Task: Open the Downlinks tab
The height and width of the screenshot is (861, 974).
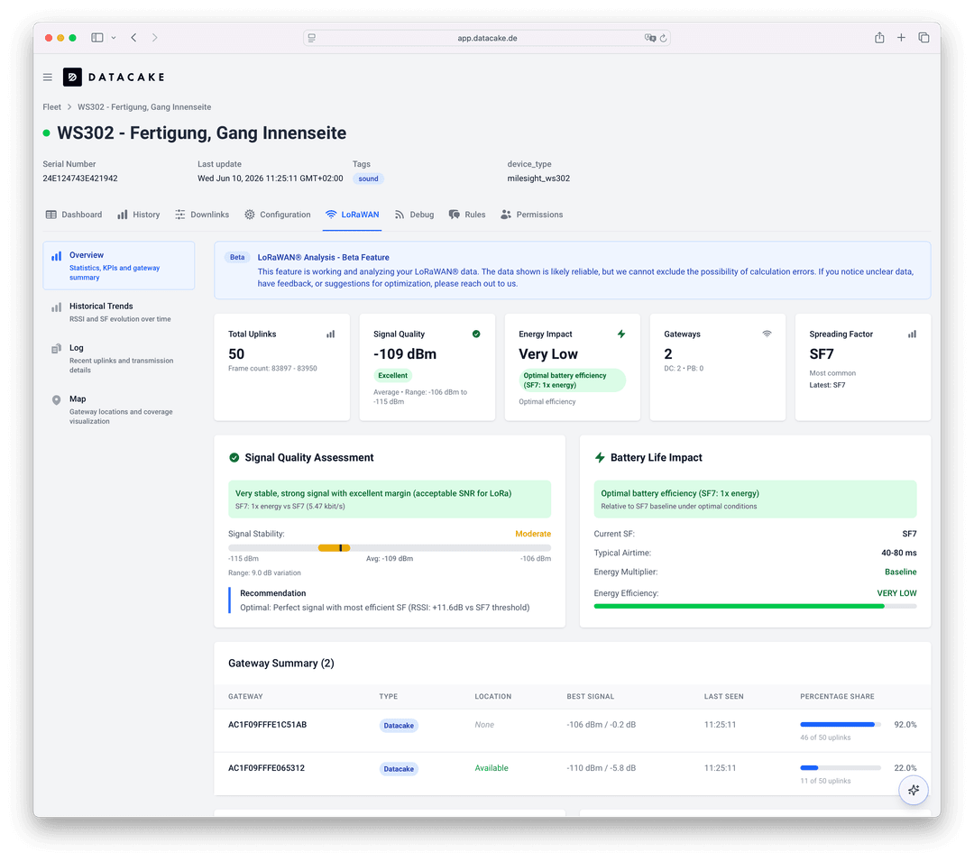Action: coord(202,215)
